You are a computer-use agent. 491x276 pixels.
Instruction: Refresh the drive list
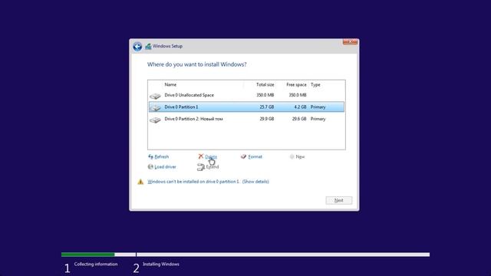click(162, 156)
